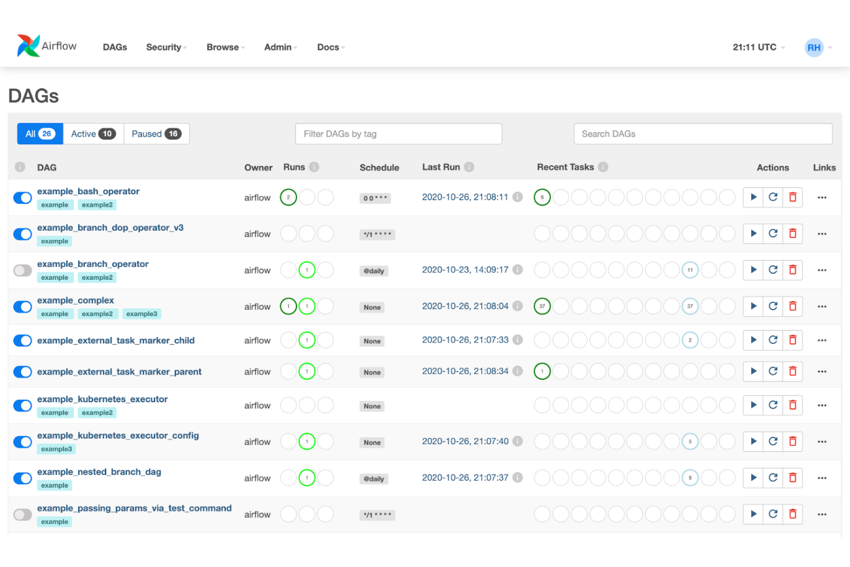Select the Active 10 filter tab

(x=93, y=134)
